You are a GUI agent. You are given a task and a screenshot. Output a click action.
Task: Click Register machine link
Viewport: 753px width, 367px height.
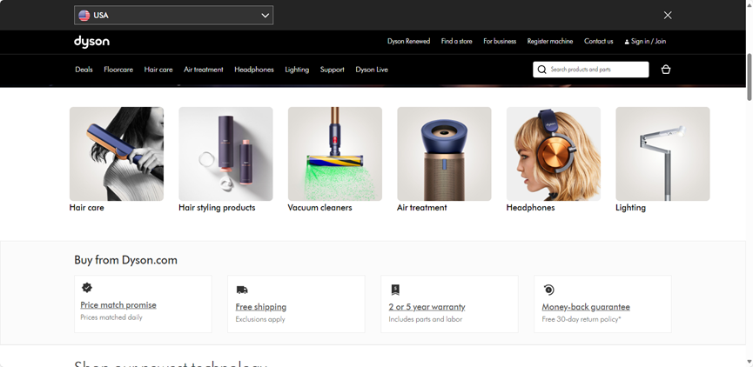pos(550,41)
